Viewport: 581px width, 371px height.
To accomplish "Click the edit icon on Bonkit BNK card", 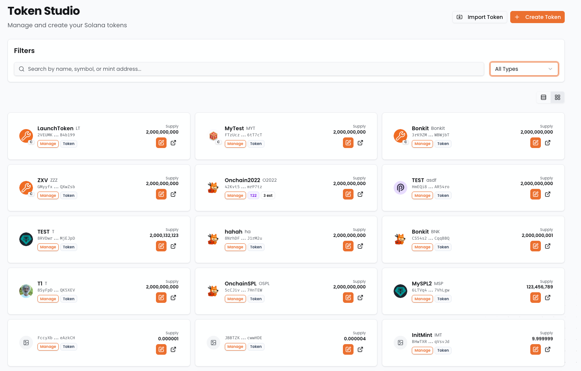I will point(536,246).
